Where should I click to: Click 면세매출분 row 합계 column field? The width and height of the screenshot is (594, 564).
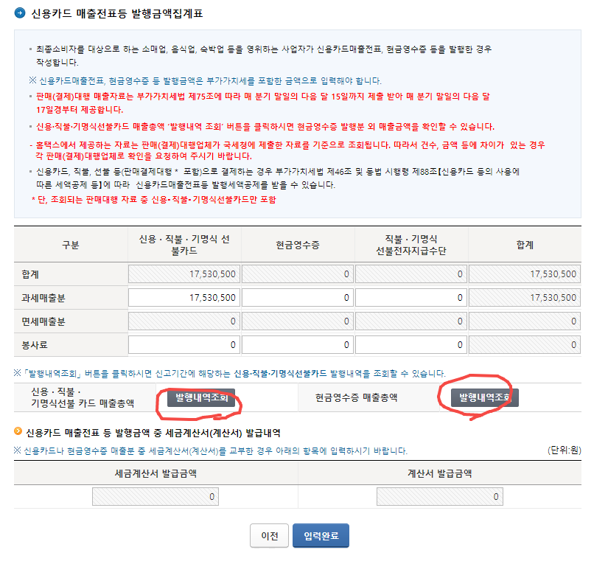coord(525,321)
